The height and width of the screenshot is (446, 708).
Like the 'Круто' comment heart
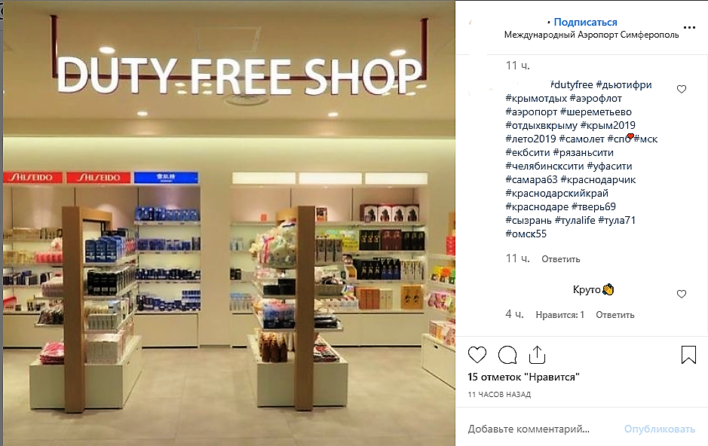(682, 294)
